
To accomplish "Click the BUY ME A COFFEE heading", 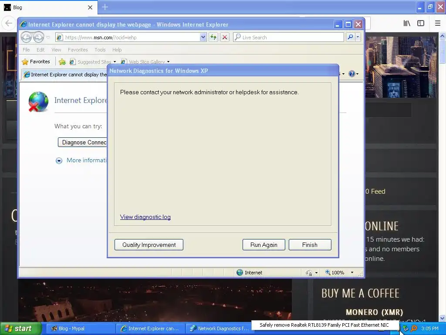I will (360, 293).
